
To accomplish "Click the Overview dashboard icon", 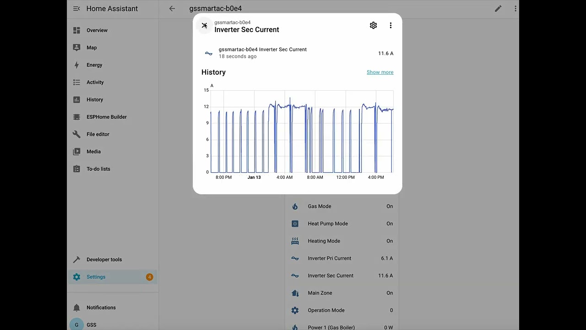I will coord(76,30).
